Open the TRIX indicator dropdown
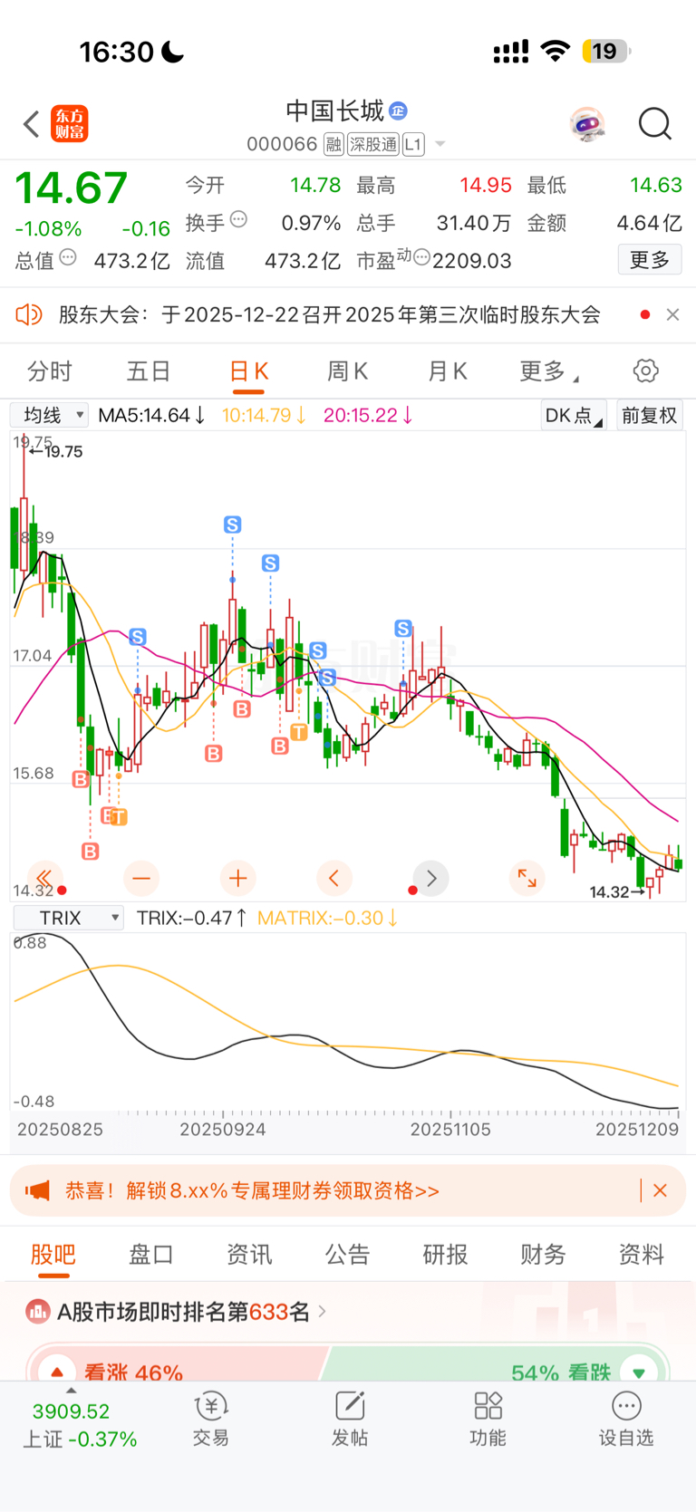The width and height of the screenshot is (696, 1512). (68, 918)
